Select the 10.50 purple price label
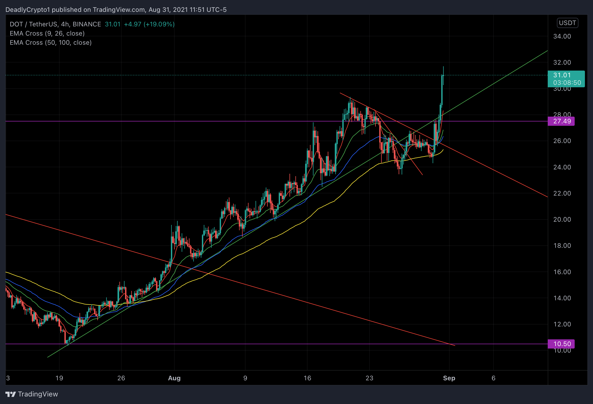This screenshot has height=404, width=593. [562, 344]
